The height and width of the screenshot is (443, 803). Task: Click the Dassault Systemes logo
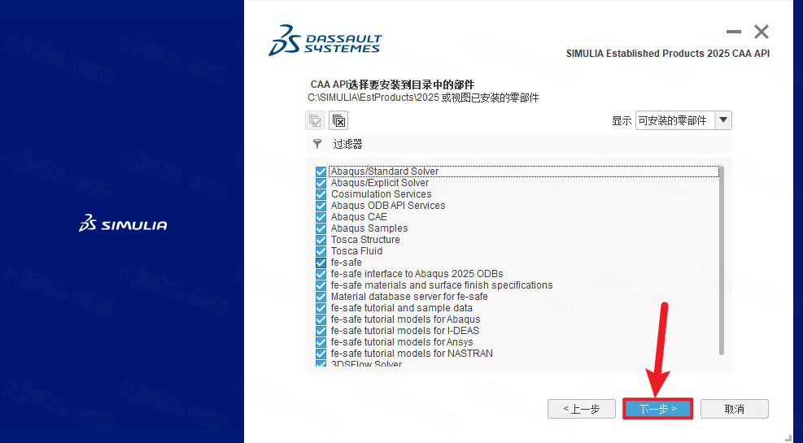325,40
